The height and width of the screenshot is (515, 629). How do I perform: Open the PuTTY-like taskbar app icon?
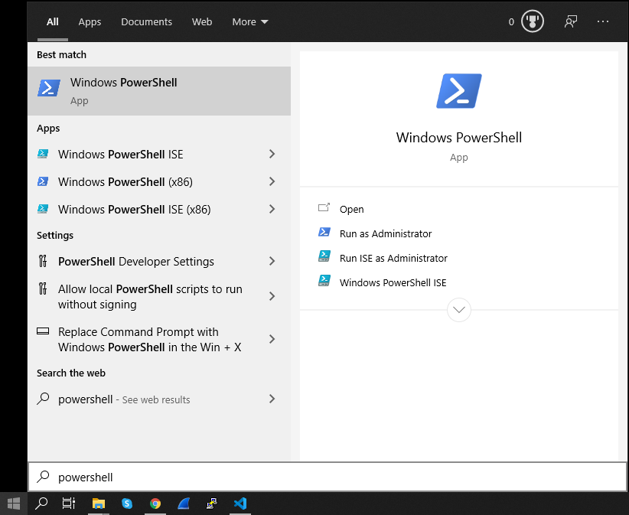click(212, 504)
